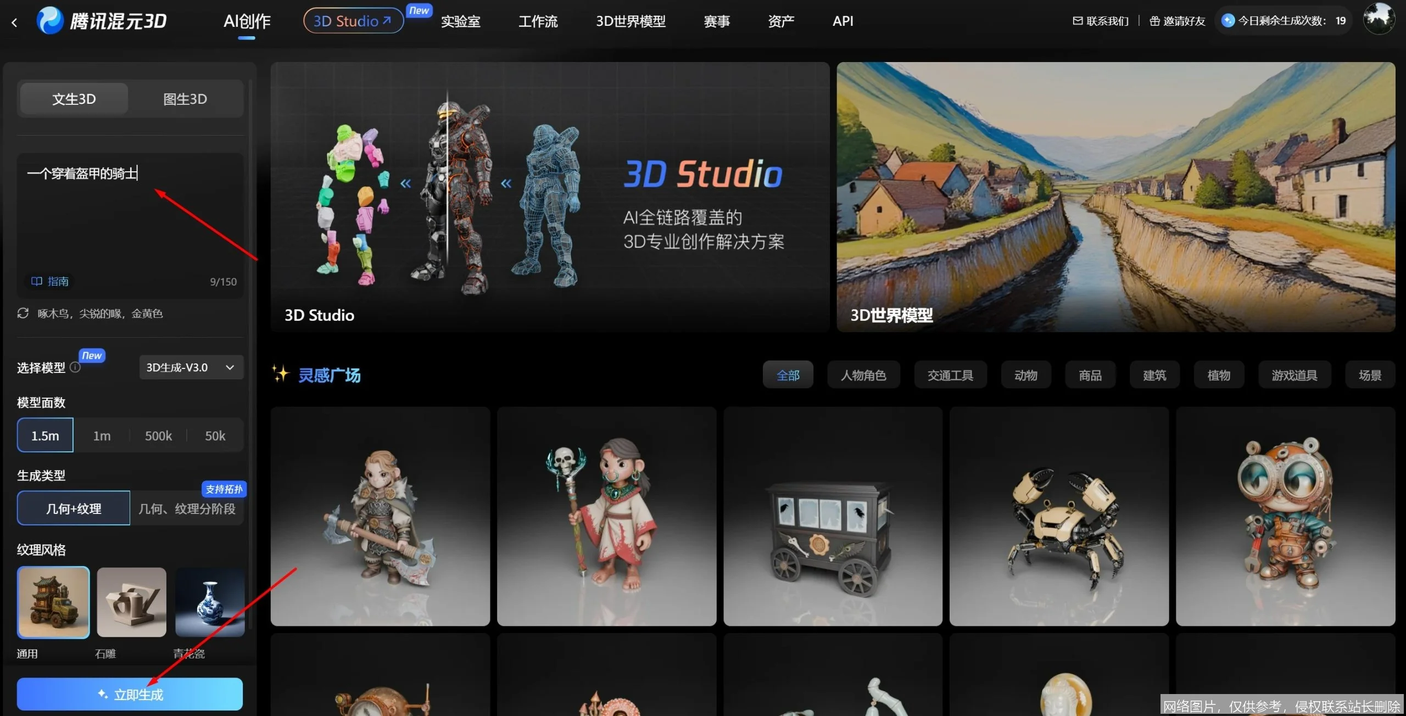Select the 1m face count option
This screenshot has width=1406, height=716.
[x=102, y=435]
